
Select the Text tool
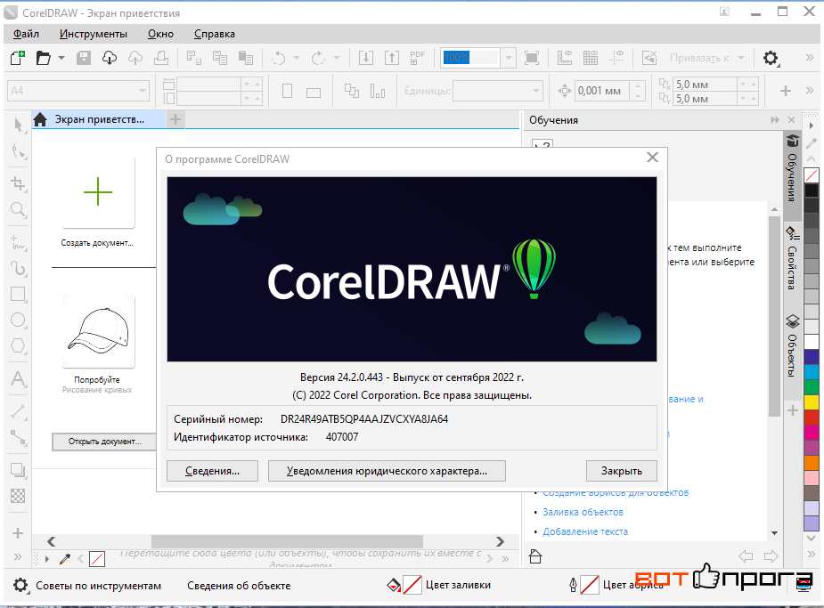[x=19, y=378]
